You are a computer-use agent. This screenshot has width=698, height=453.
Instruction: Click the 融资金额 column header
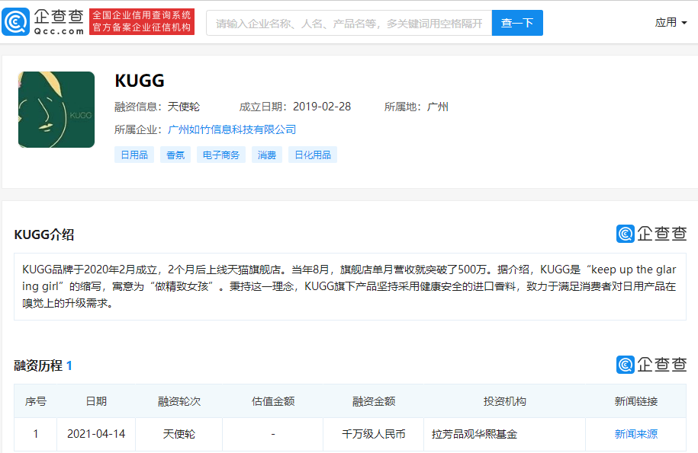tap(374, 401)
